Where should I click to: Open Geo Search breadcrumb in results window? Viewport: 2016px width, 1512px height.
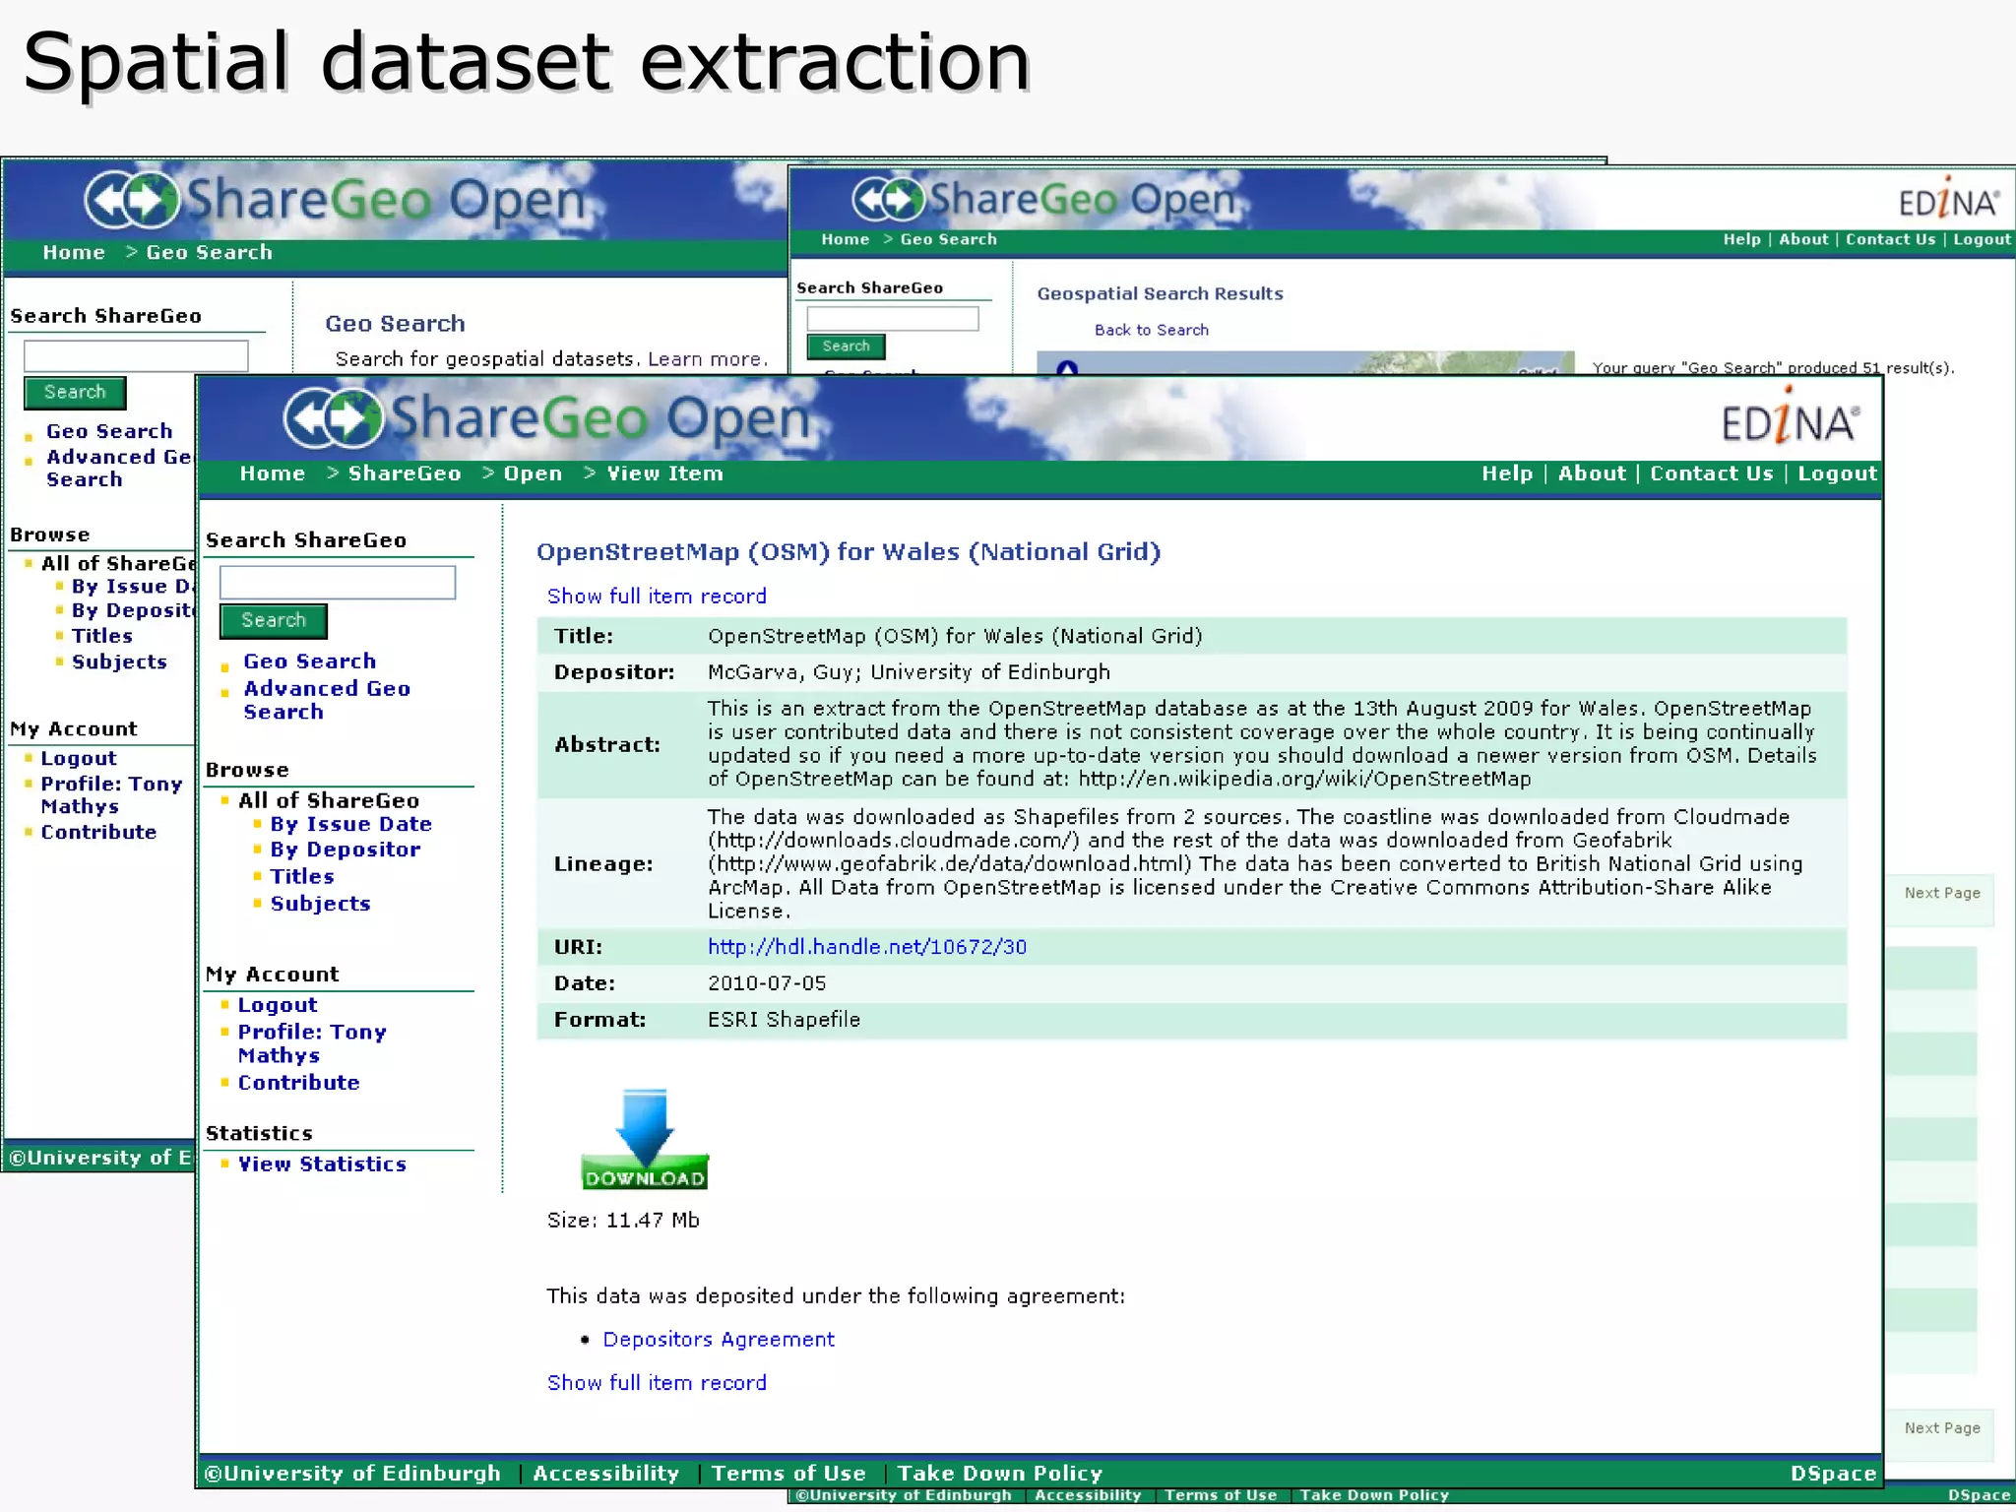[x=948, y=239]
